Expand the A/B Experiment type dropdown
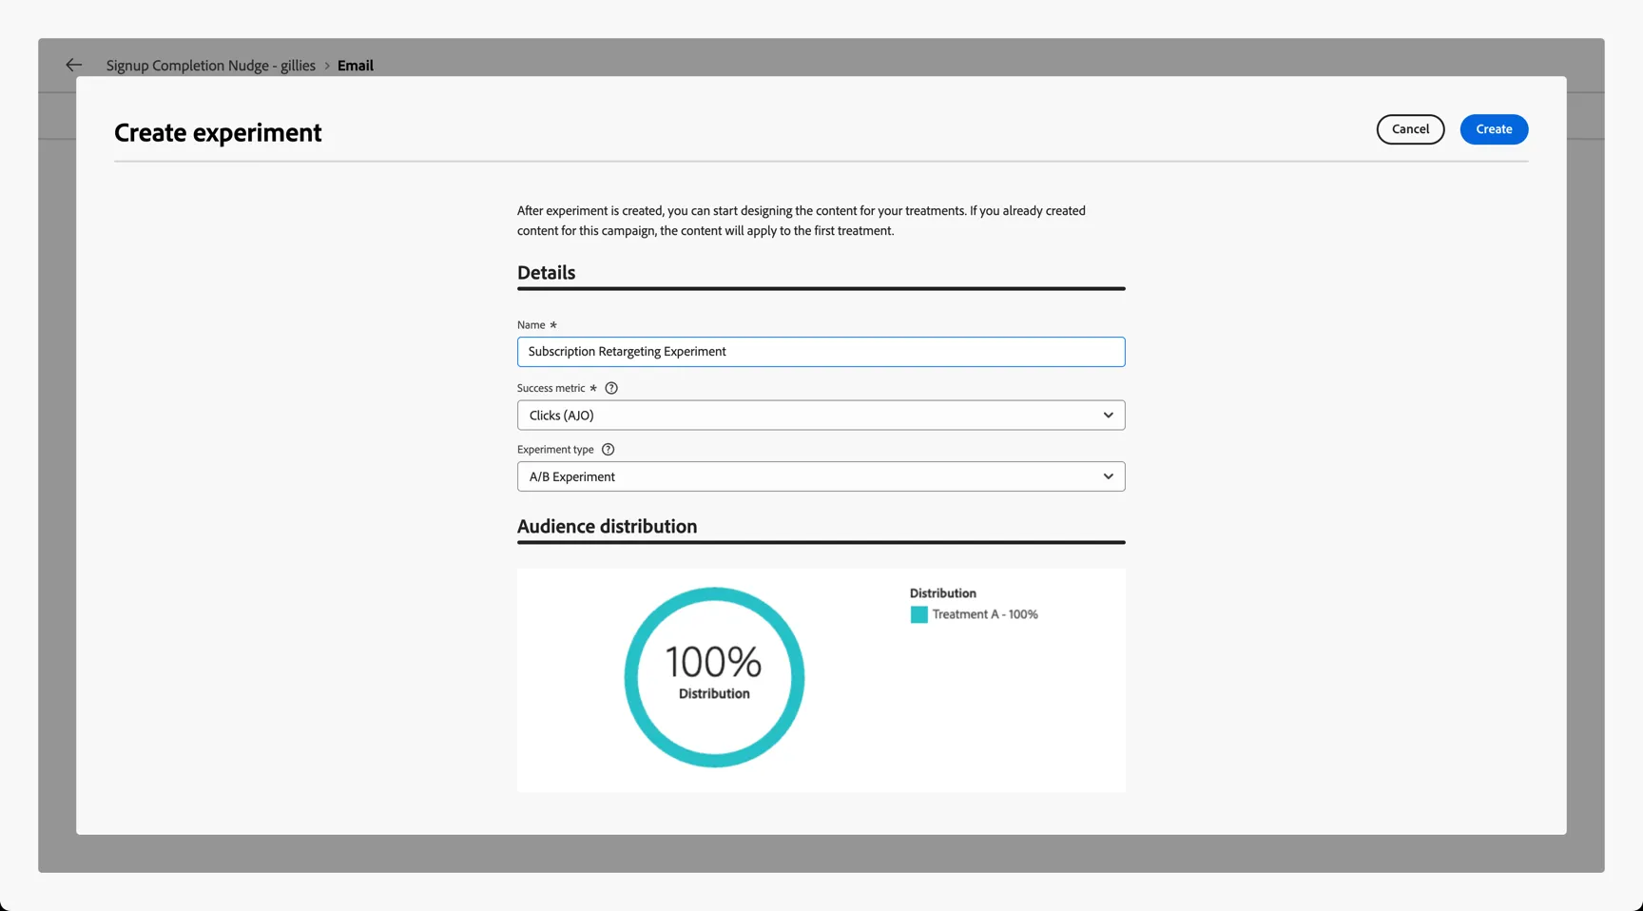This screenshot has height=911, width=1643. [x=821, y=476]
